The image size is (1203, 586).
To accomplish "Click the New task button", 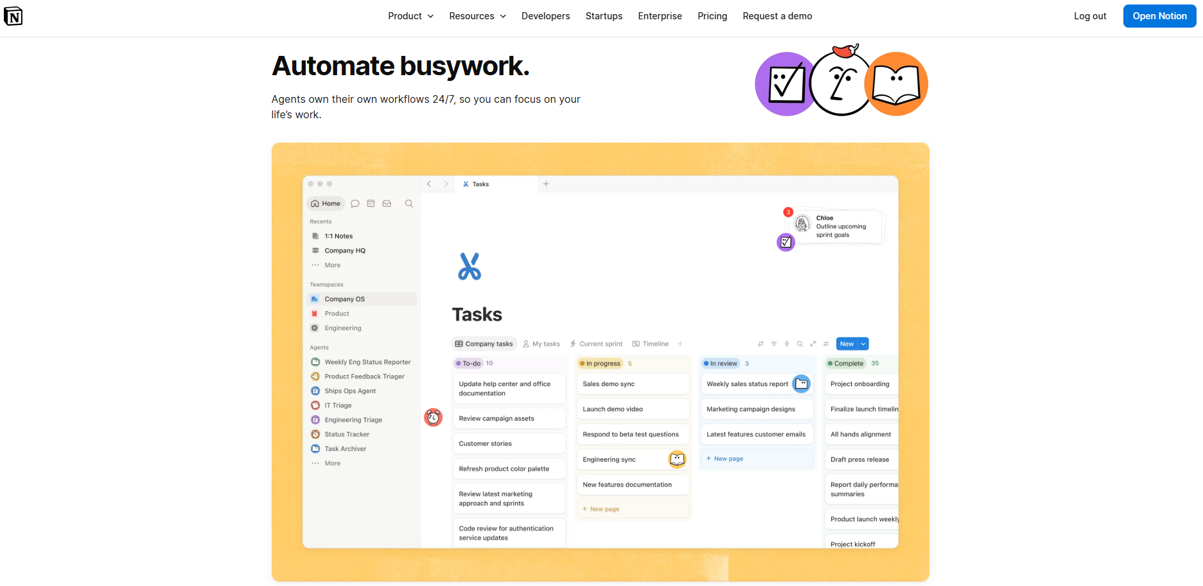I will pos(847,344).
